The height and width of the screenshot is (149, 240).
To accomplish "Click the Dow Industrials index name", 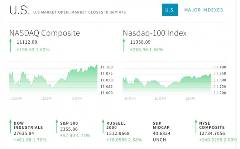I will (28, 125).
